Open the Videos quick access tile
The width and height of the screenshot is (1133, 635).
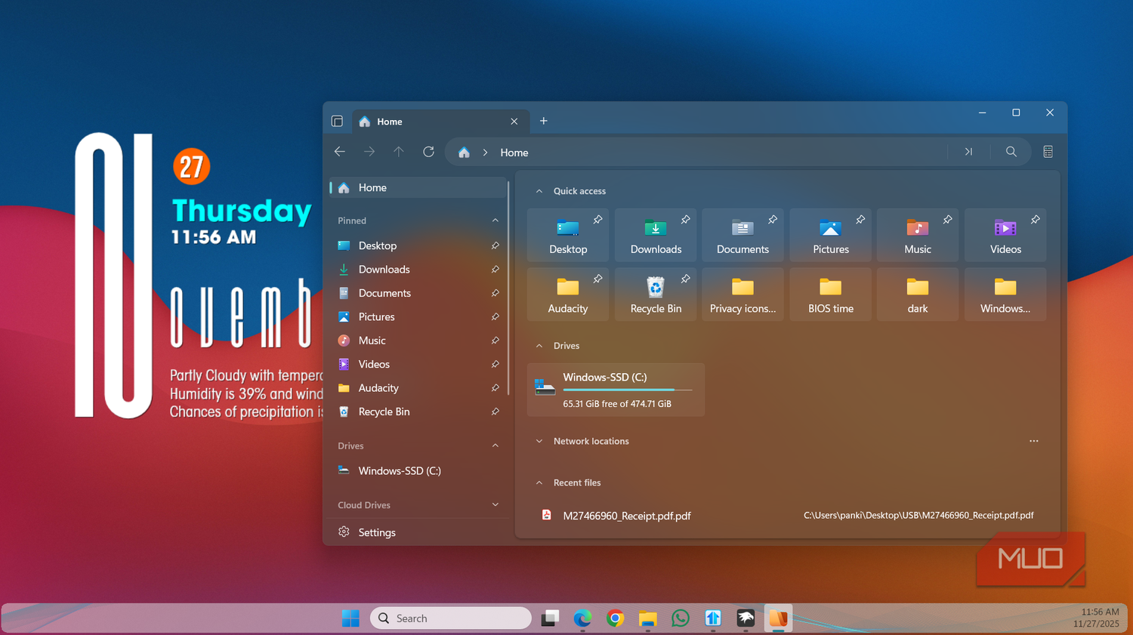(1005, 235)
